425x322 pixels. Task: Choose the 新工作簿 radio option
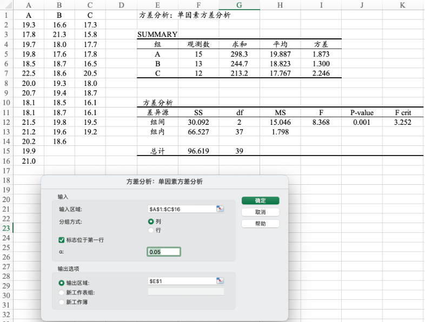61,302
